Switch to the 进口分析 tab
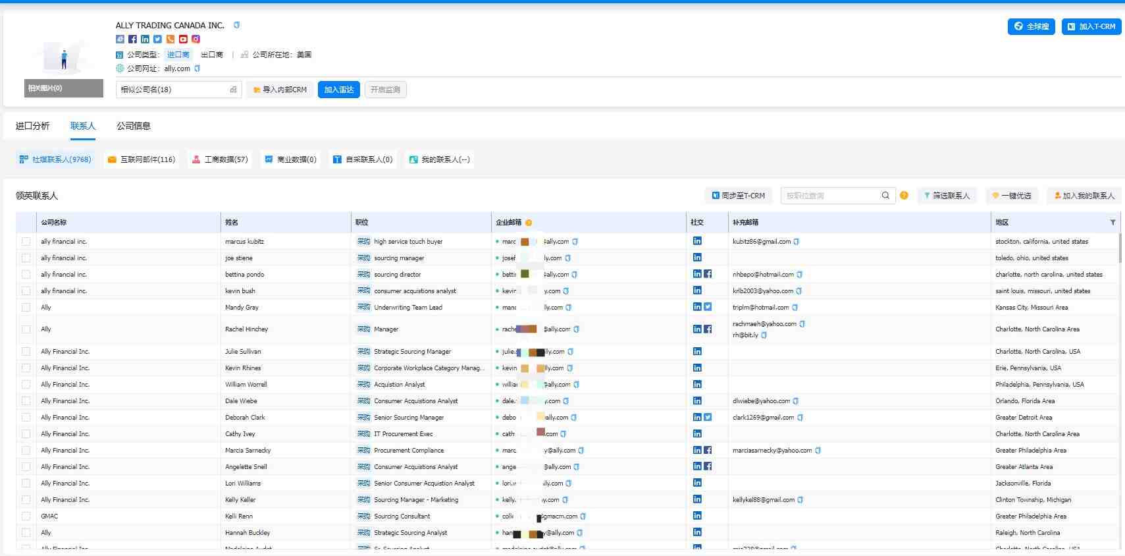Screen dimensions: 1125x556 (x=33, y=126)
